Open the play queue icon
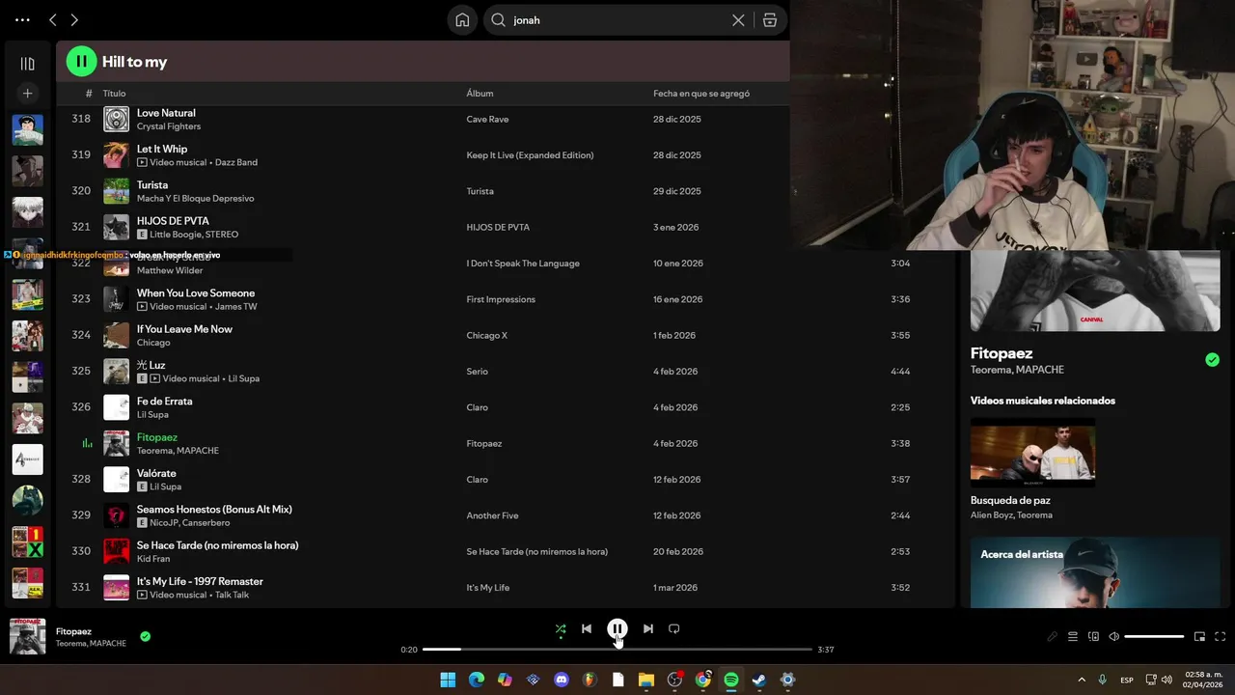Viewport: 1235px width, 695px height. [x=1073, y=637]
